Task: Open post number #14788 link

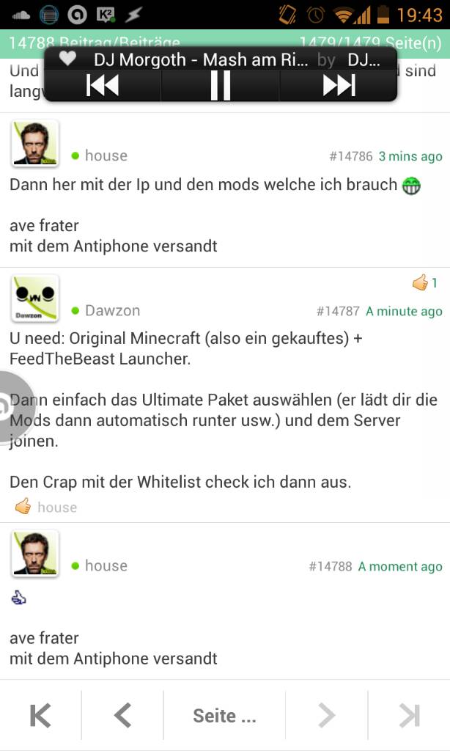Action: 331,566
